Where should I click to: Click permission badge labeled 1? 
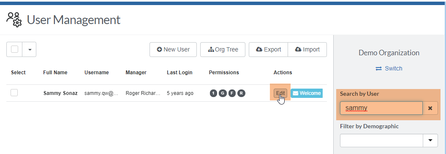coord(213,93)
